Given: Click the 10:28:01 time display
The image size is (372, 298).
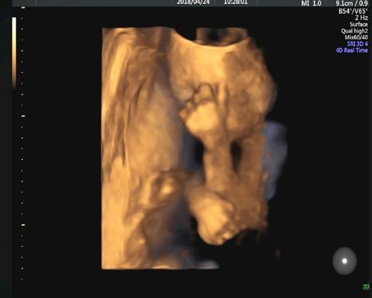Looking at the screenshot, I should [236, 2].
